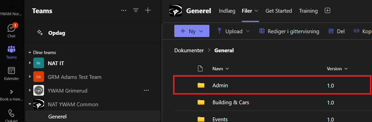Click the Kopiér link button
Screen dimensions: 372x122
pyautogui.click(x=363, y=31)
